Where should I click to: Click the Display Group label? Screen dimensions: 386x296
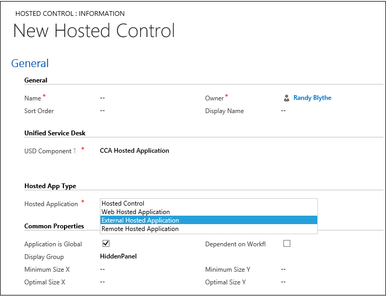click(x=44, y=257)
